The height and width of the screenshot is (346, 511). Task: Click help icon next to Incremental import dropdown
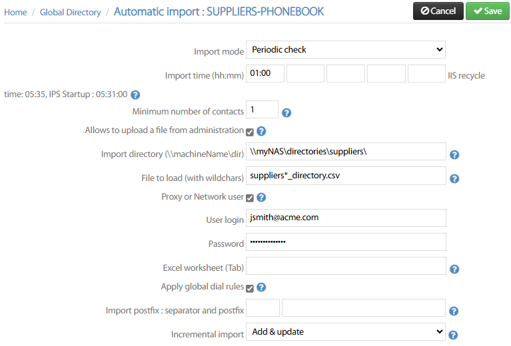pyautogui.click(x=453, y=335)
